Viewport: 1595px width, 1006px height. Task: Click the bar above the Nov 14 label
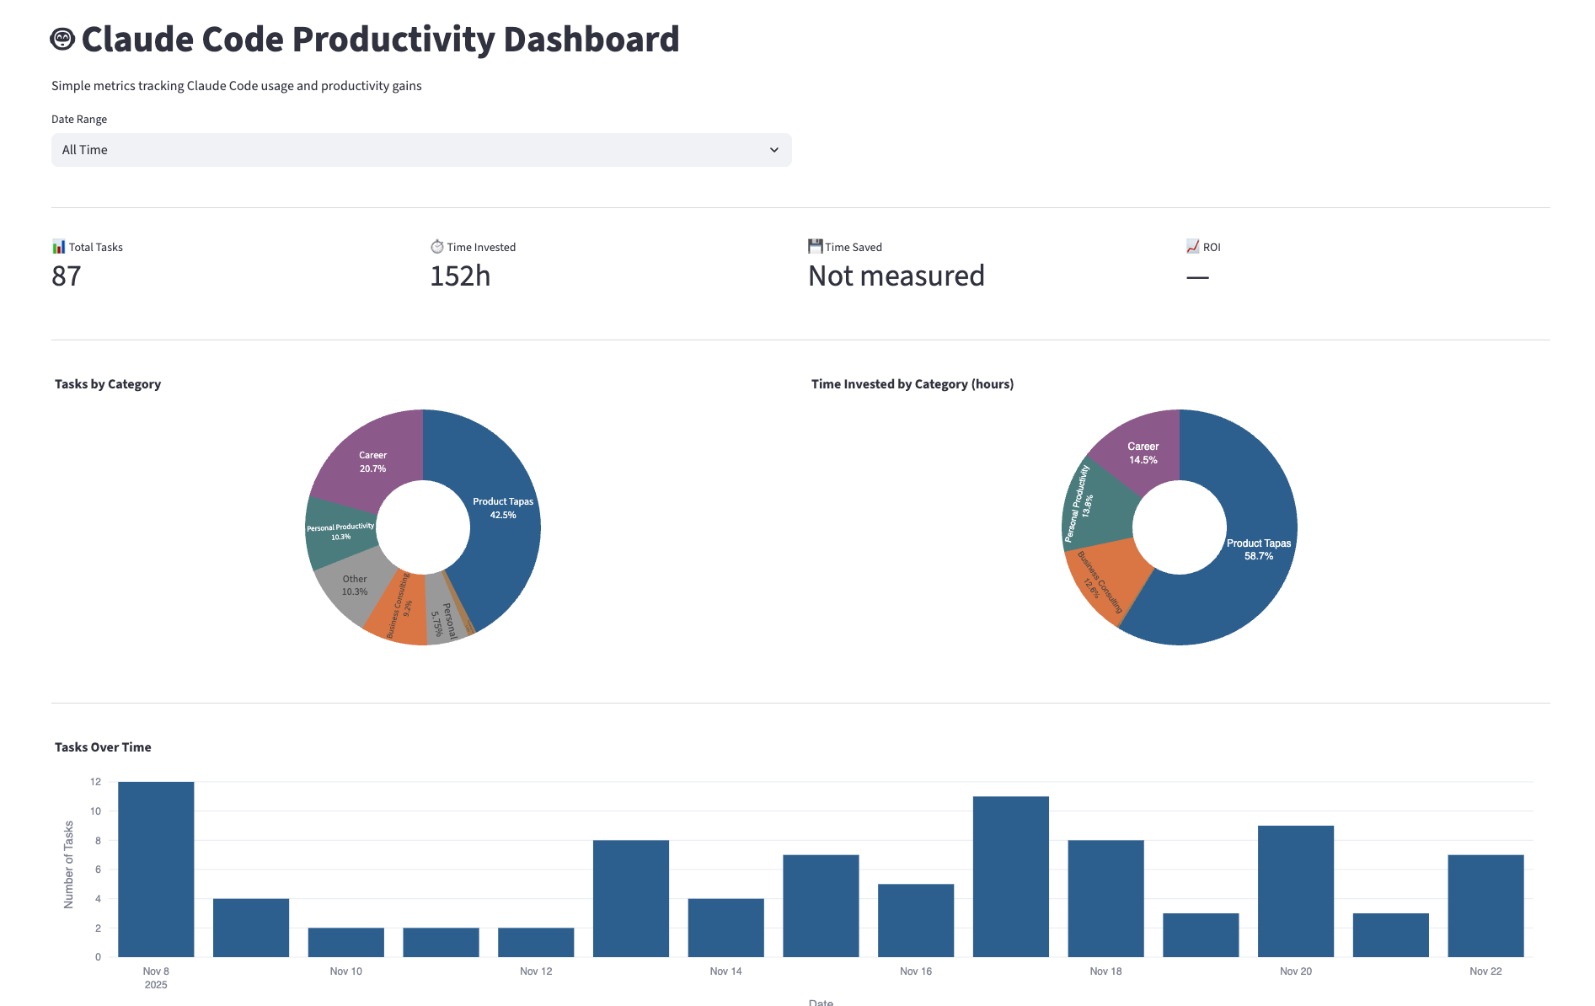coord(726,928)
